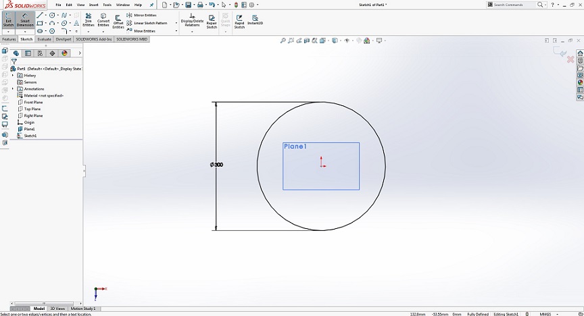The image size is (584, 316).
Task: Click the Edit Appearance color icon
Action: 367,41
